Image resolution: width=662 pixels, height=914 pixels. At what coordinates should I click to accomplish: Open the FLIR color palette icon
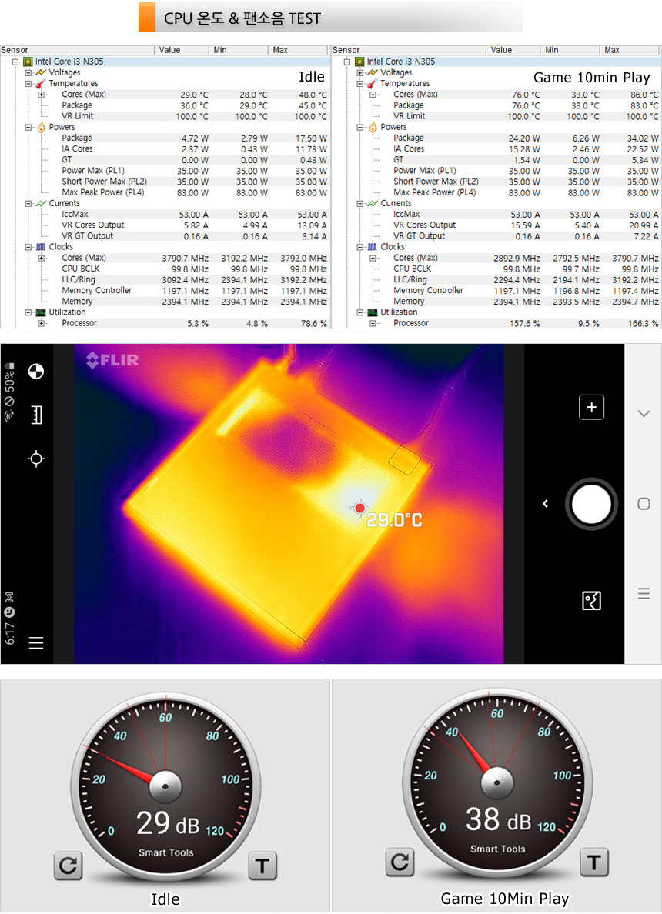(35, 372)
